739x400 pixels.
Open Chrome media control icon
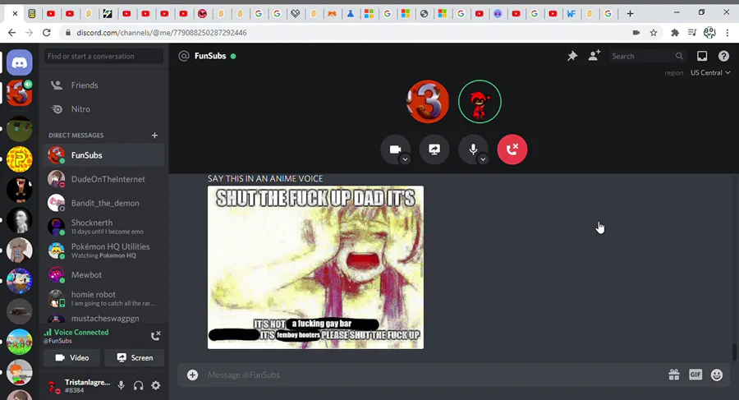[x=692, y=33]
